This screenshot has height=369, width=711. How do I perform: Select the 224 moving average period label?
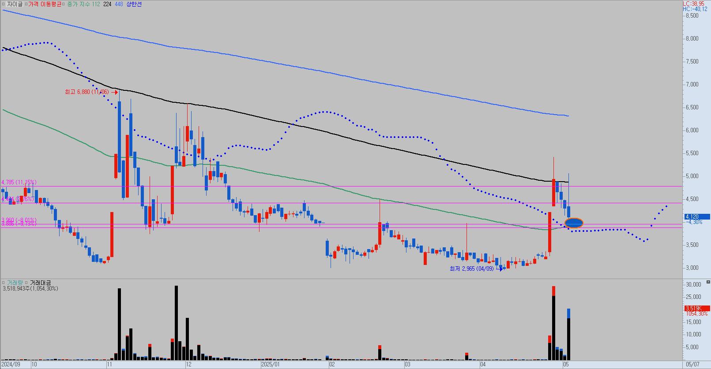tap(107, 4)
